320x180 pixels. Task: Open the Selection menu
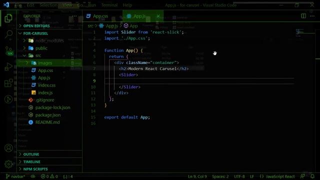click(x=48, y=5)
